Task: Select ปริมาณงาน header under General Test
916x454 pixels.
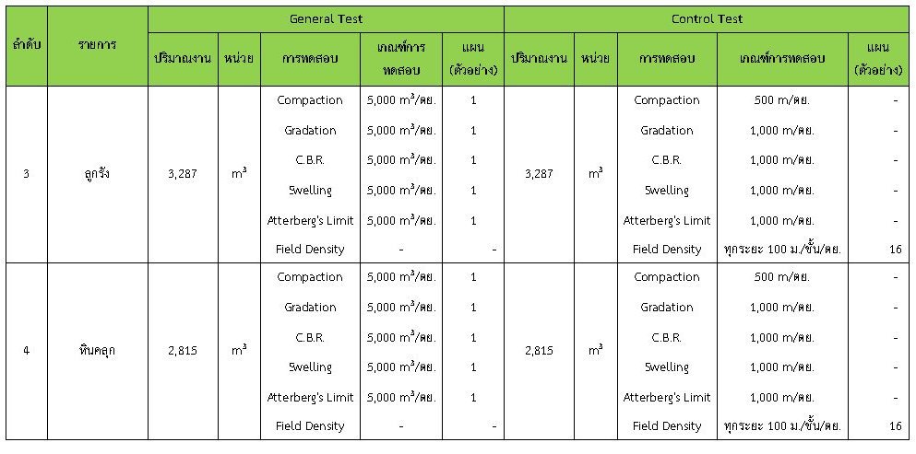Action: pos(183,58)
